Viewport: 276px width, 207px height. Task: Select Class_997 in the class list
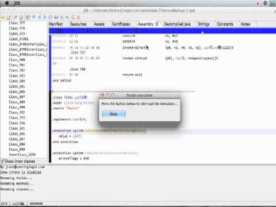coord(17,139)
